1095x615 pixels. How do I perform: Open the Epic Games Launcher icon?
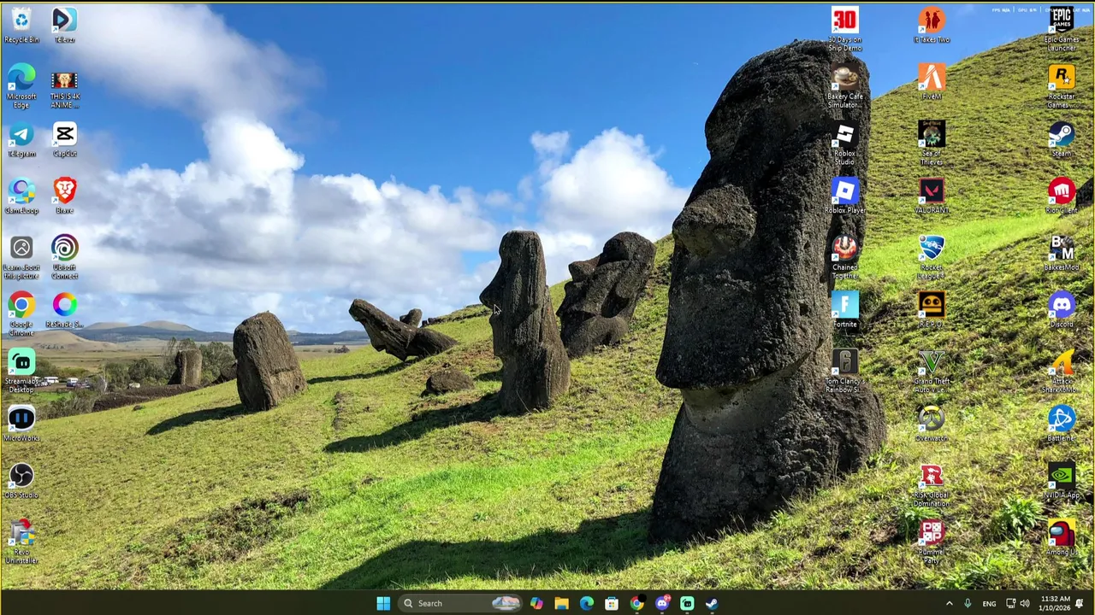click(1062, 30)
